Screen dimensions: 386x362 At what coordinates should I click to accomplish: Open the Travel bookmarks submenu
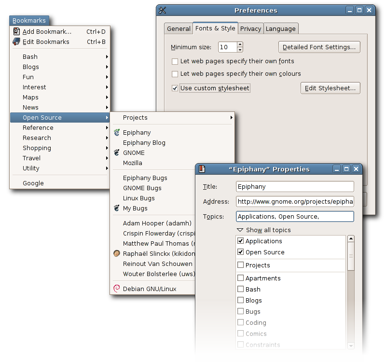click(x=60, y=158)
